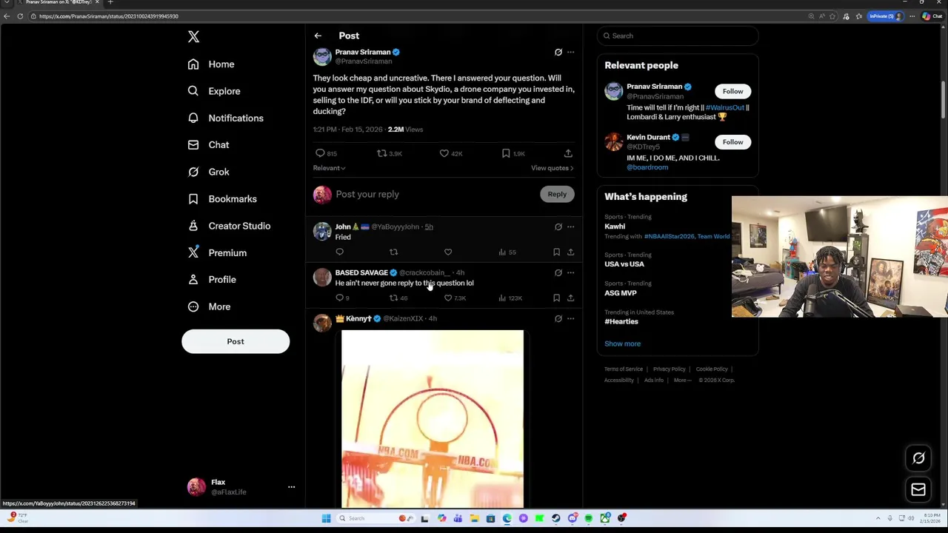Open the ASG MVP trending topic
This screenshot has width=948, height=533.
[621, 293]
